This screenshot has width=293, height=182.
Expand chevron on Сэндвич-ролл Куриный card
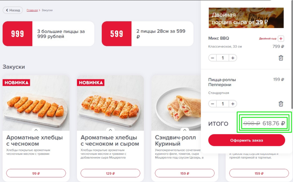click(185, 130)
